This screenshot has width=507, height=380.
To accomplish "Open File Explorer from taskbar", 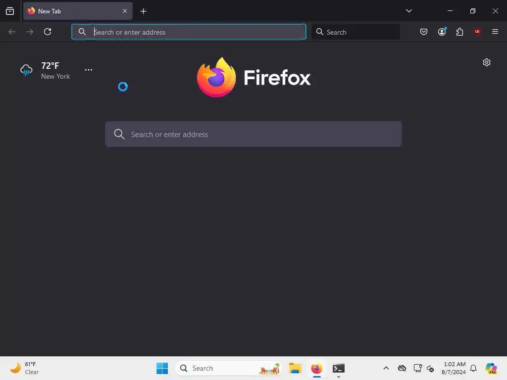I will tap(295, 368).
